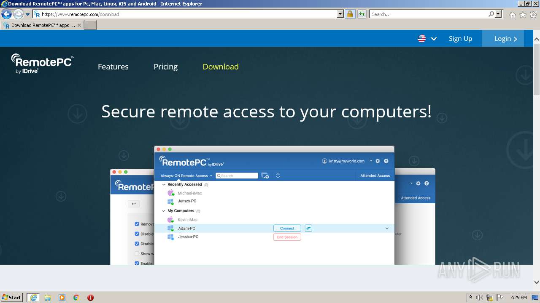Click the security lock icon in address bar
Viewport: 540px width, 303px height.
(350, 14)
